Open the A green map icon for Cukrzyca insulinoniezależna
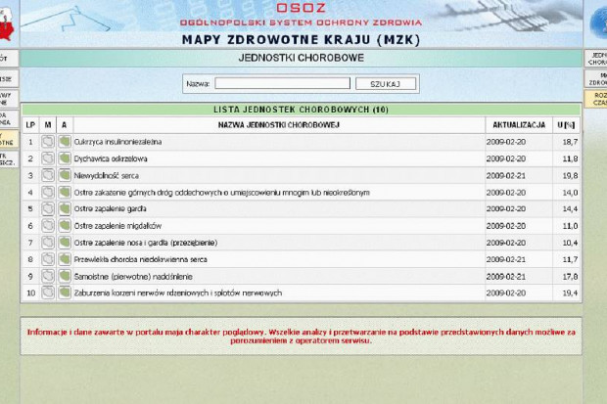This screenshot has height=404, width=607. 65,142
